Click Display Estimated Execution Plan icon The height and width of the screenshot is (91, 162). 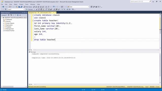click(x=39, y=9)
